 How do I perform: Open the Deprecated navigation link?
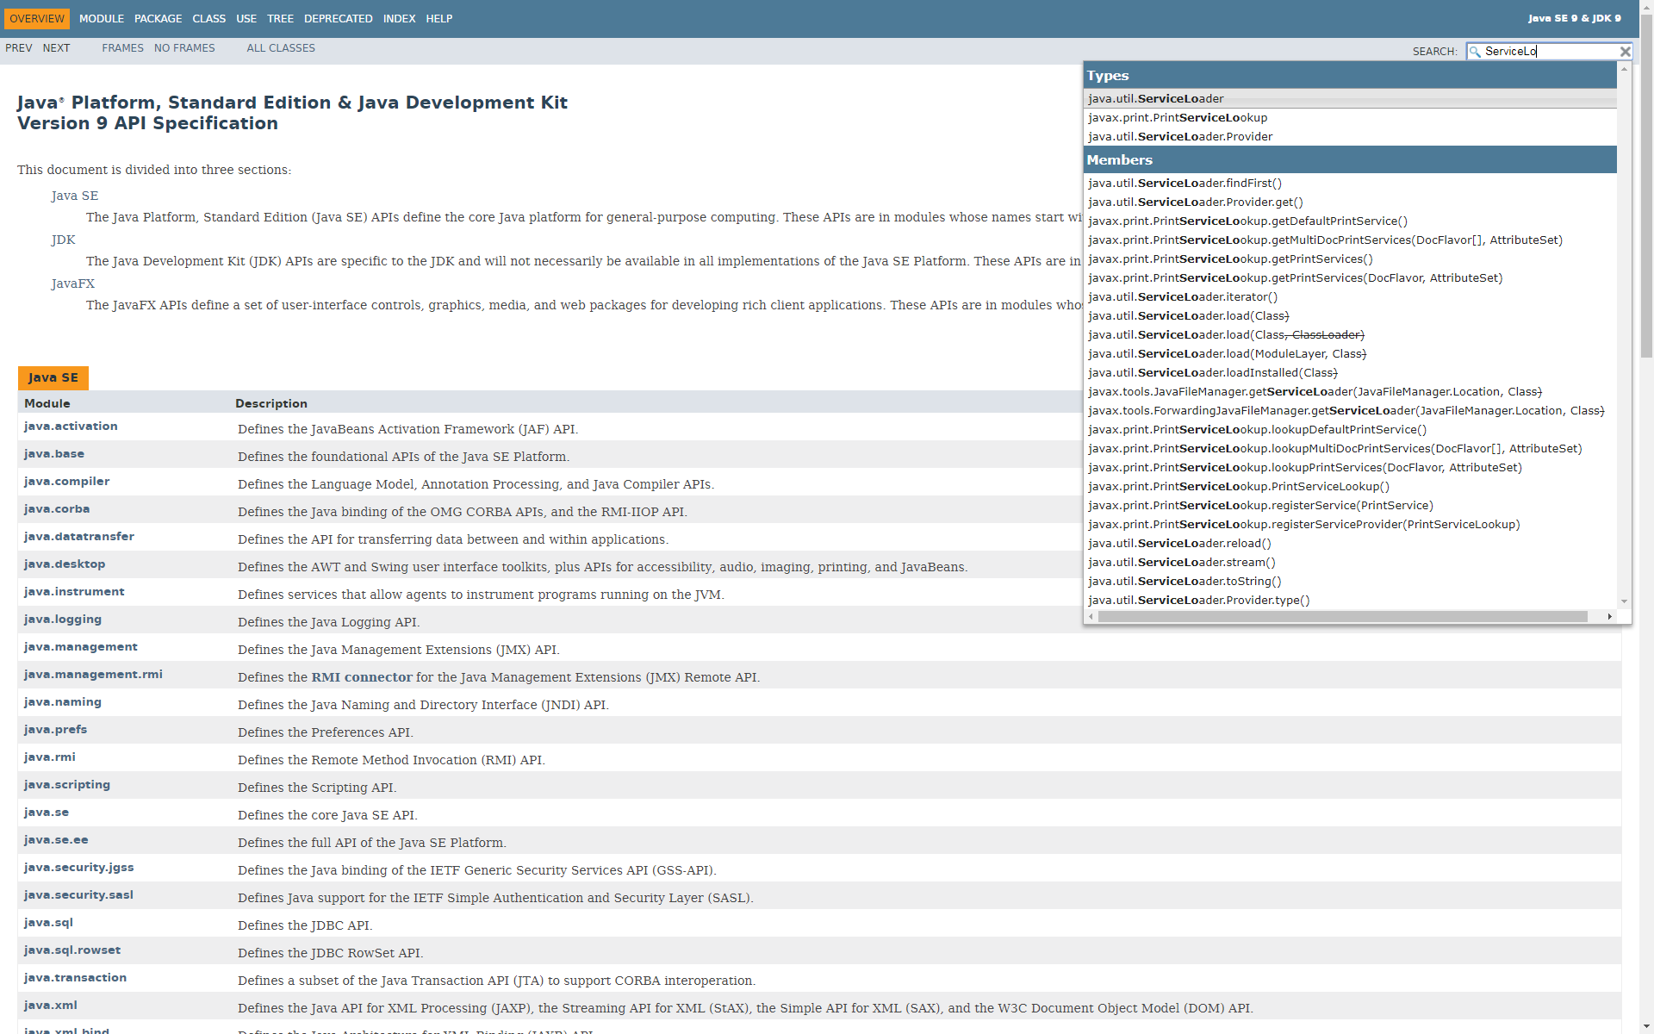click(338, 18)
